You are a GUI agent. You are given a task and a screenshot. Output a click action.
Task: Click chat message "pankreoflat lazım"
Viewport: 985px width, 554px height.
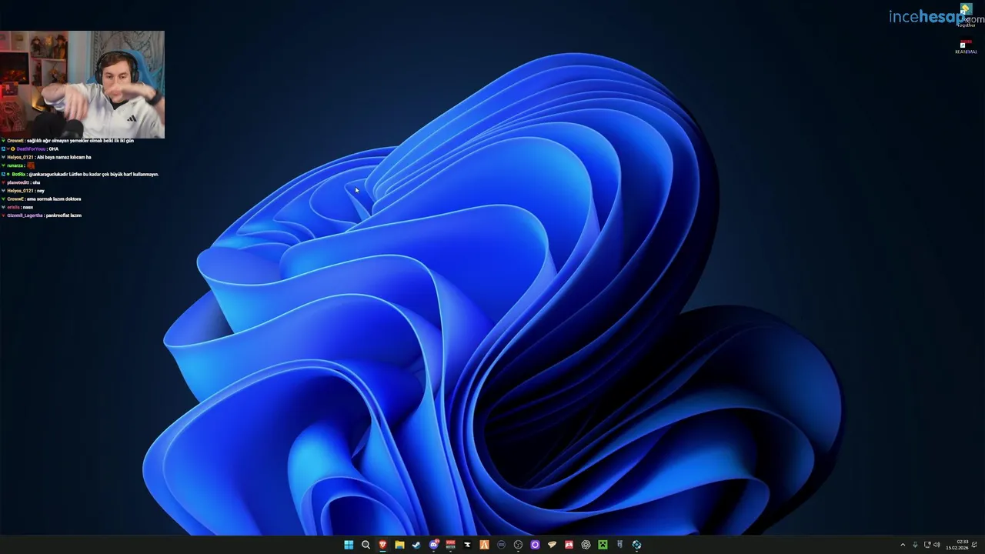tap(63, 215)
